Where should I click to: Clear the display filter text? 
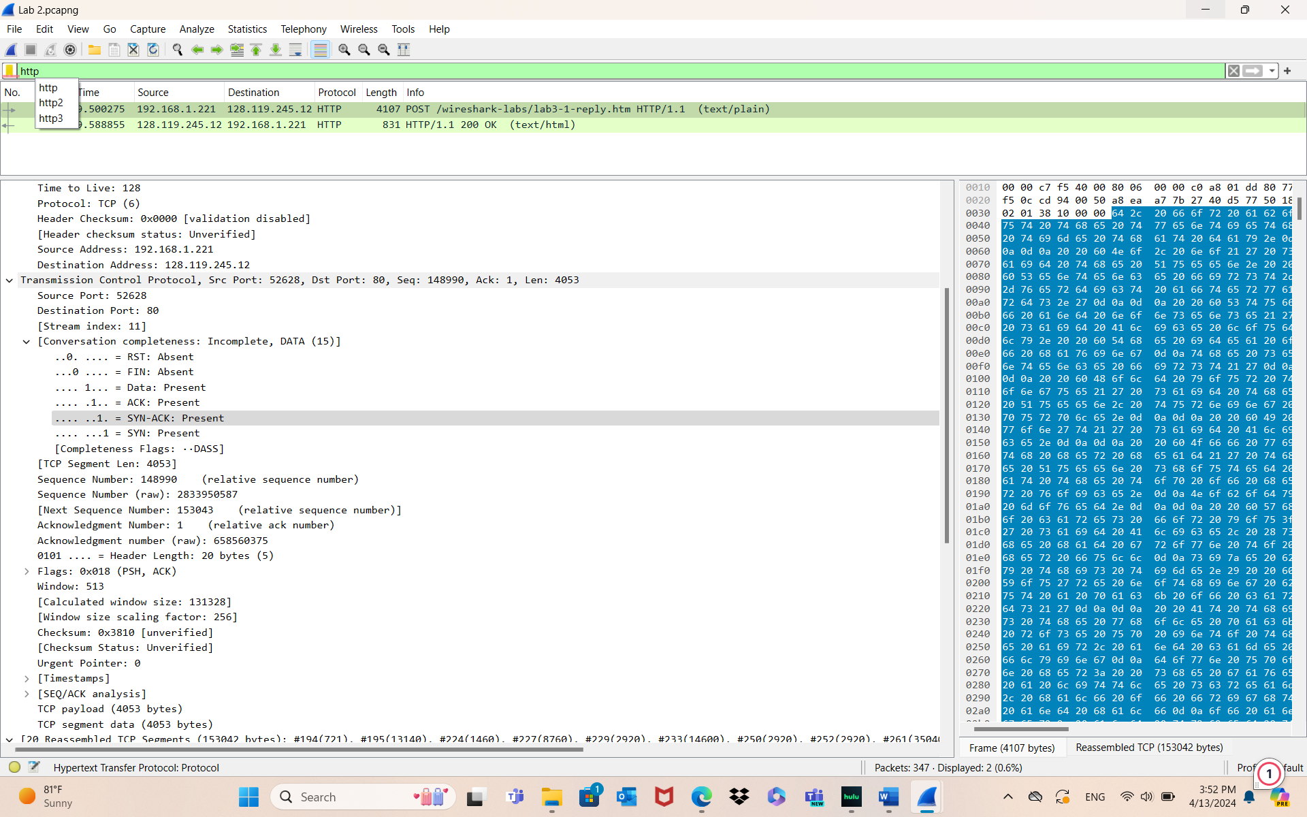pos(1233,71)
